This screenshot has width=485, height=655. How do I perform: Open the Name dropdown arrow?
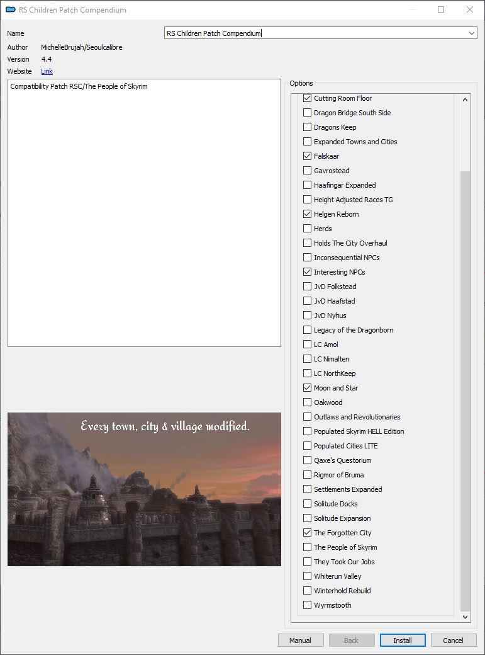(x=472, y=33)
